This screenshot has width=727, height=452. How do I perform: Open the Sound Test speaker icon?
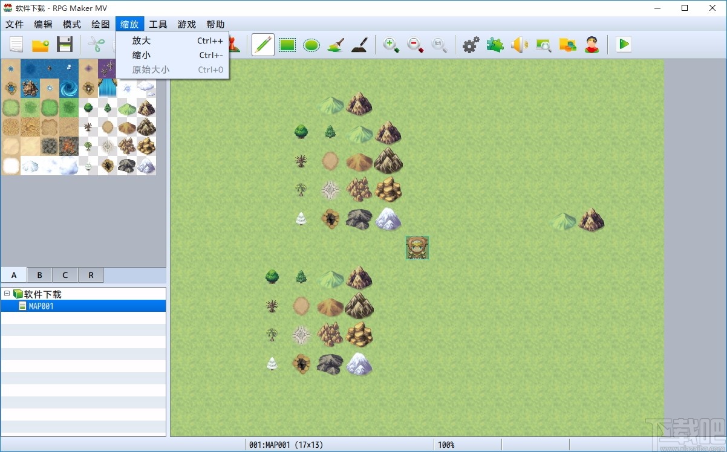coord(519,45)
